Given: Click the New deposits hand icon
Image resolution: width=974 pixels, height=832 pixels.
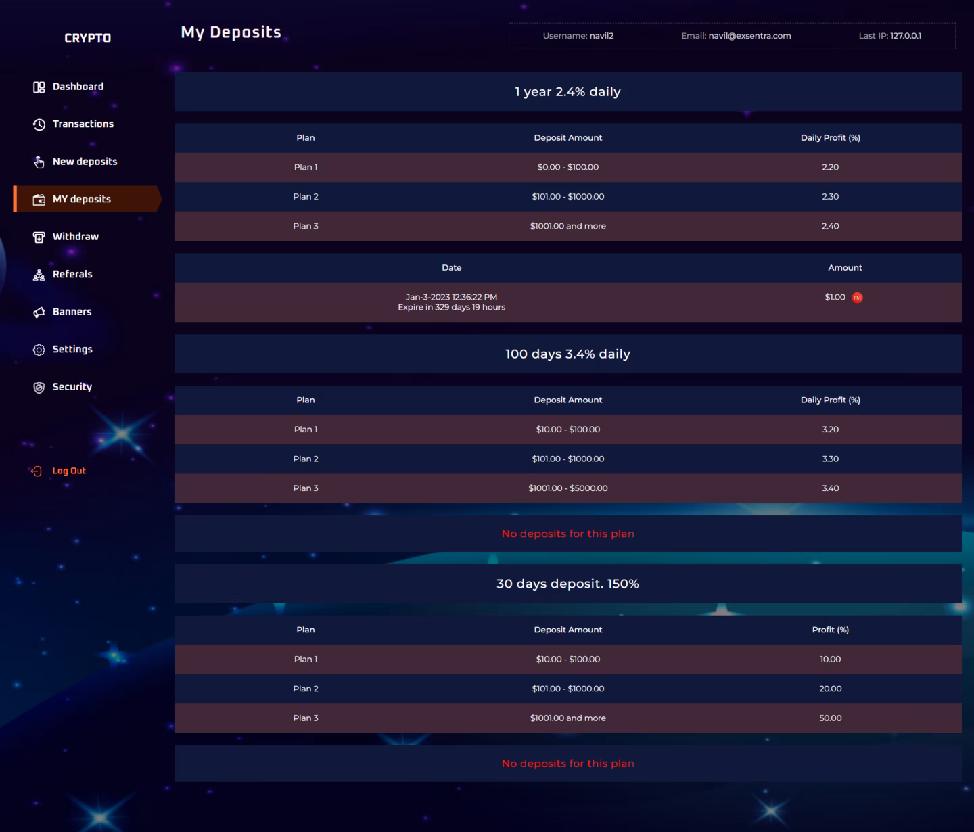Looking at the screenshot, I should 39,162.
